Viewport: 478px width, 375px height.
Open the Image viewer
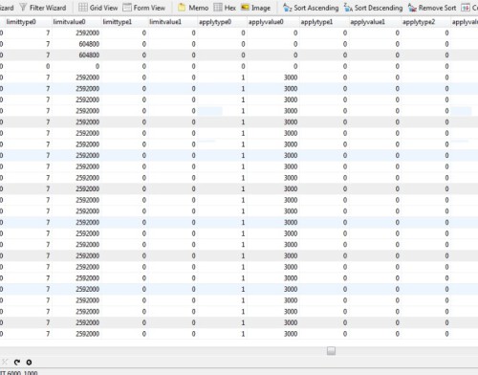coord(256,8)
